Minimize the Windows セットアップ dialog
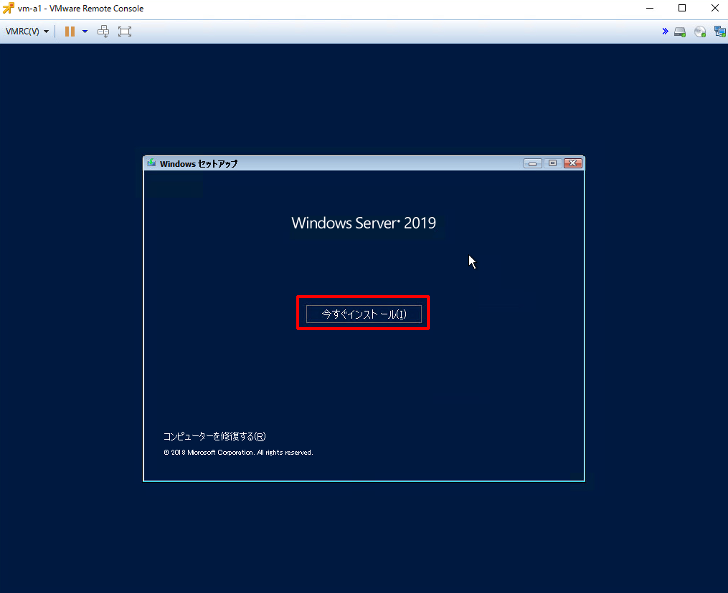This screenshot has height=593, width=728. click(532, 164)
